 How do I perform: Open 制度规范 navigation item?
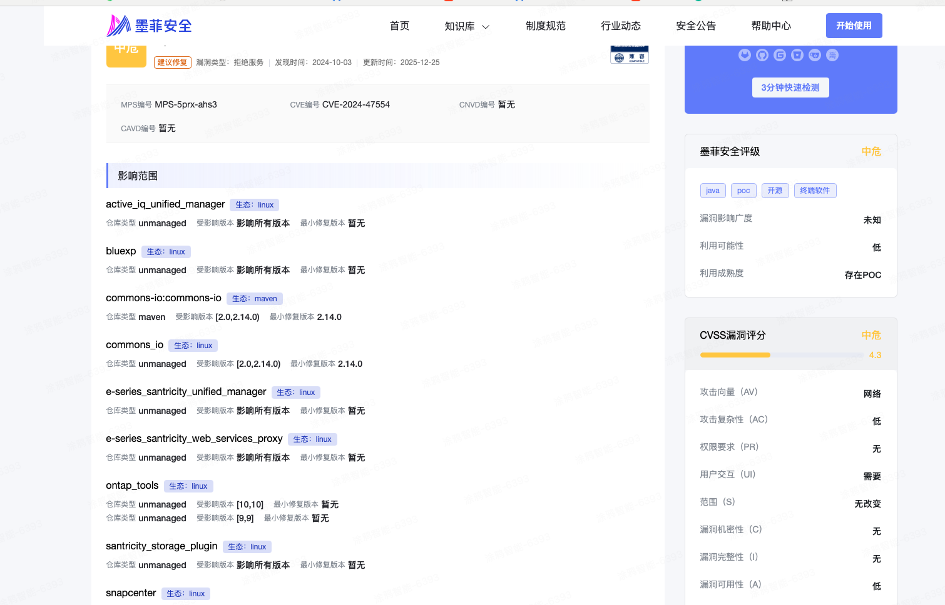point(546,26)
